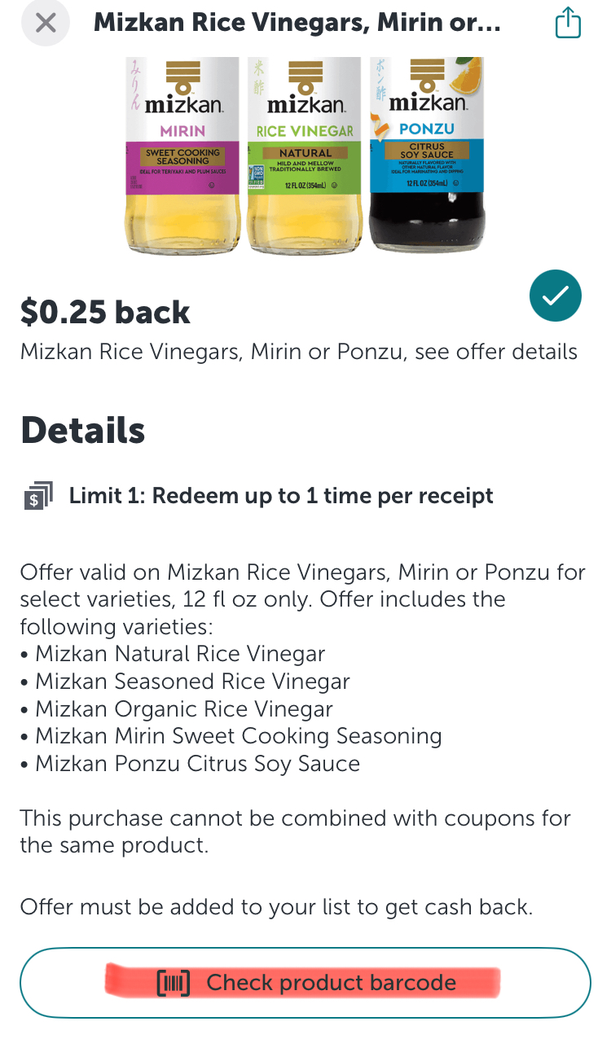Tap the receipt limit dollar icon
The width and height of the screenshot is (611, 1039).
tap(37, 496)
